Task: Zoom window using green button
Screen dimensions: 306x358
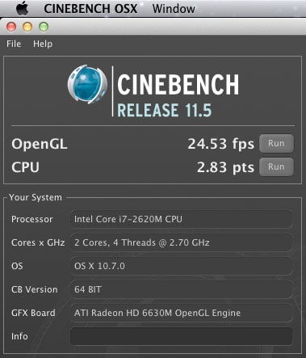Action: pyautogui.click(x=44, y=27)
